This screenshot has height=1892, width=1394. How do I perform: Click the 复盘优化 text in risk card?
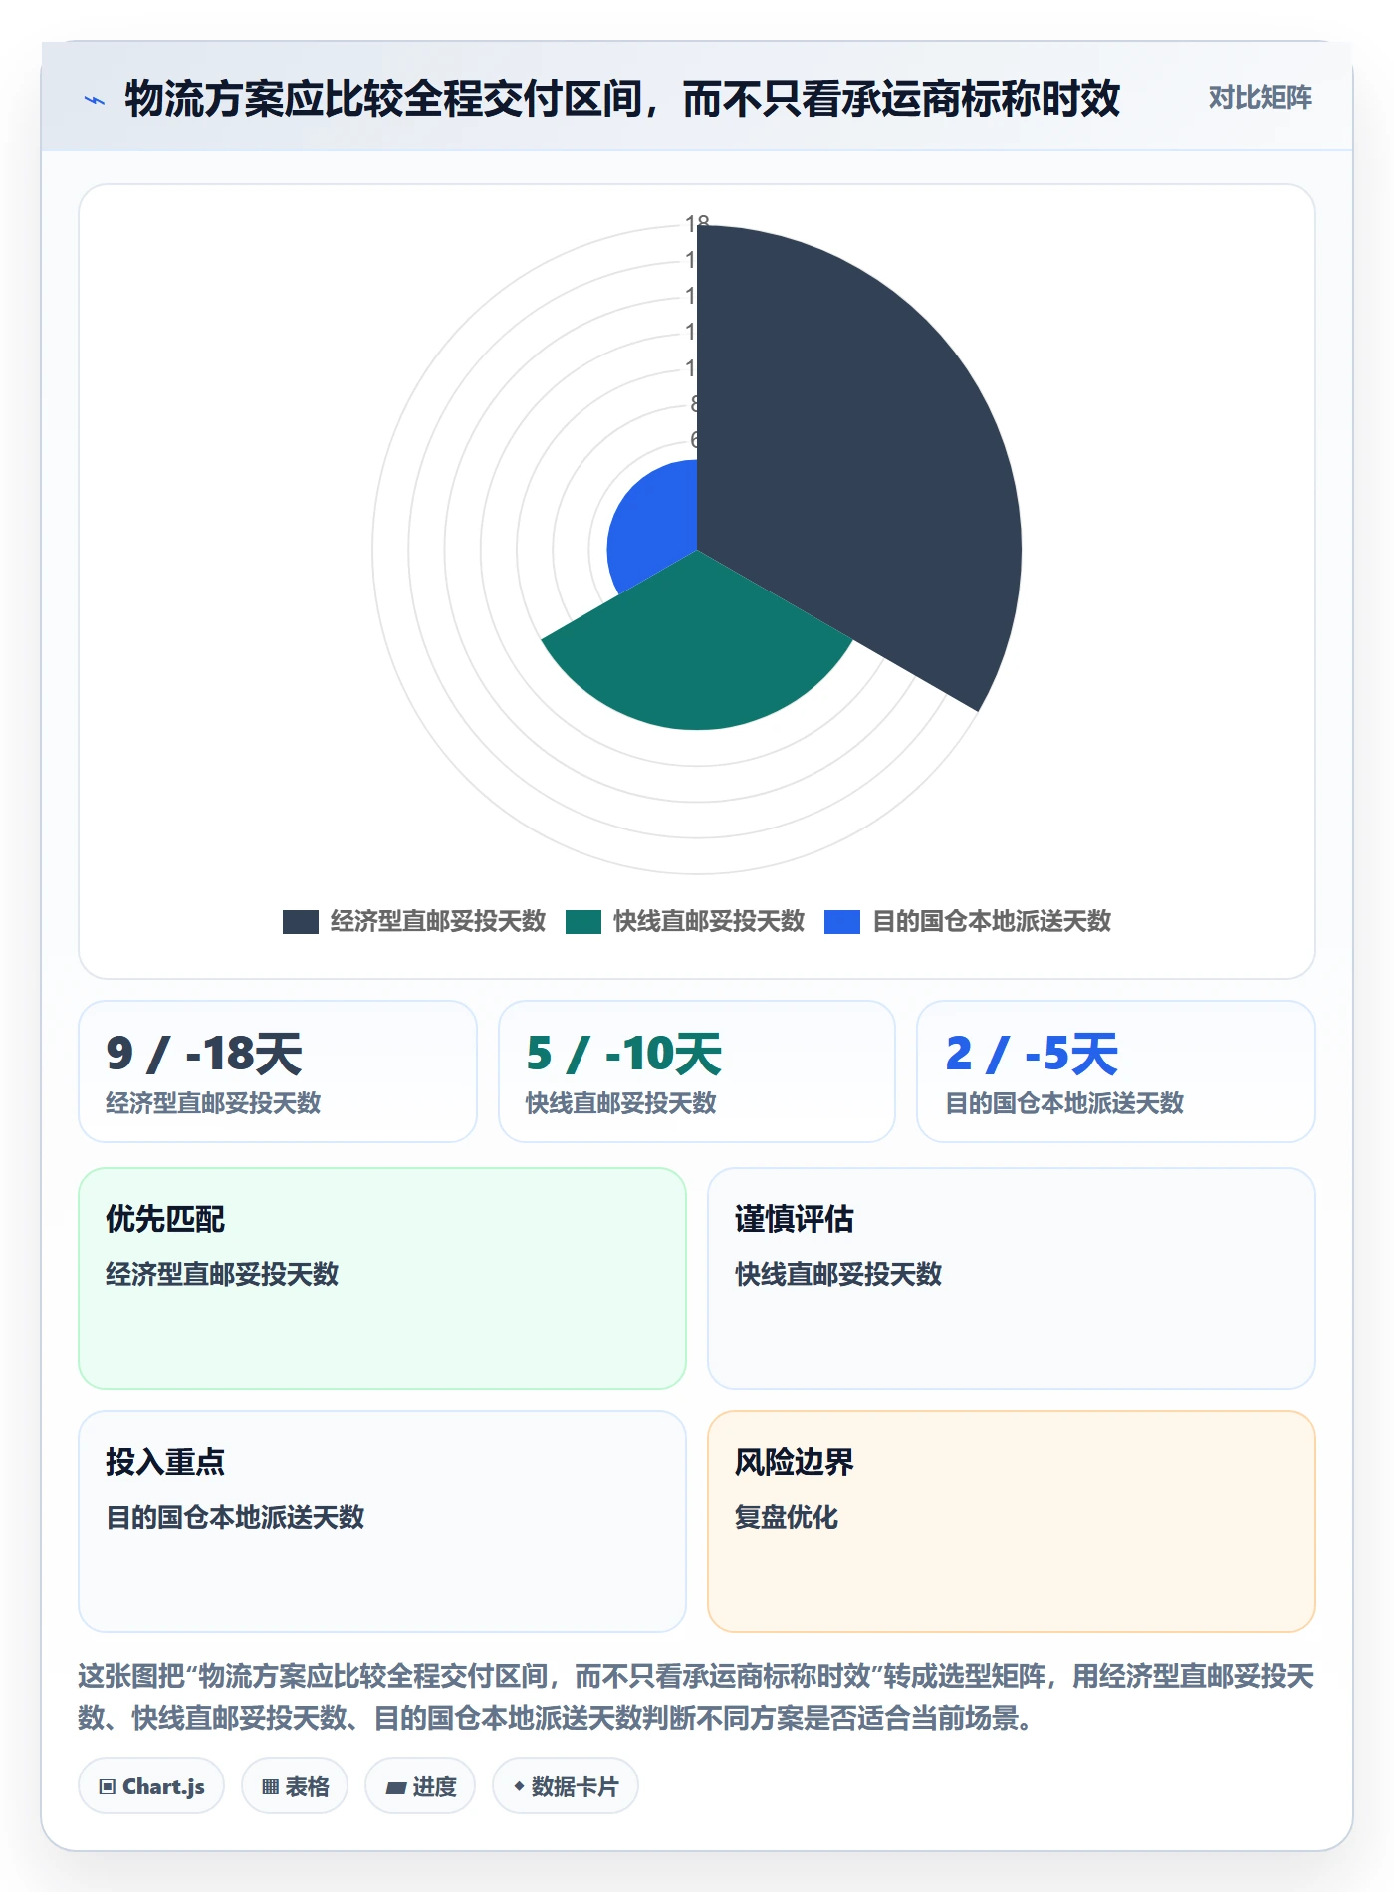(787, 1517)
